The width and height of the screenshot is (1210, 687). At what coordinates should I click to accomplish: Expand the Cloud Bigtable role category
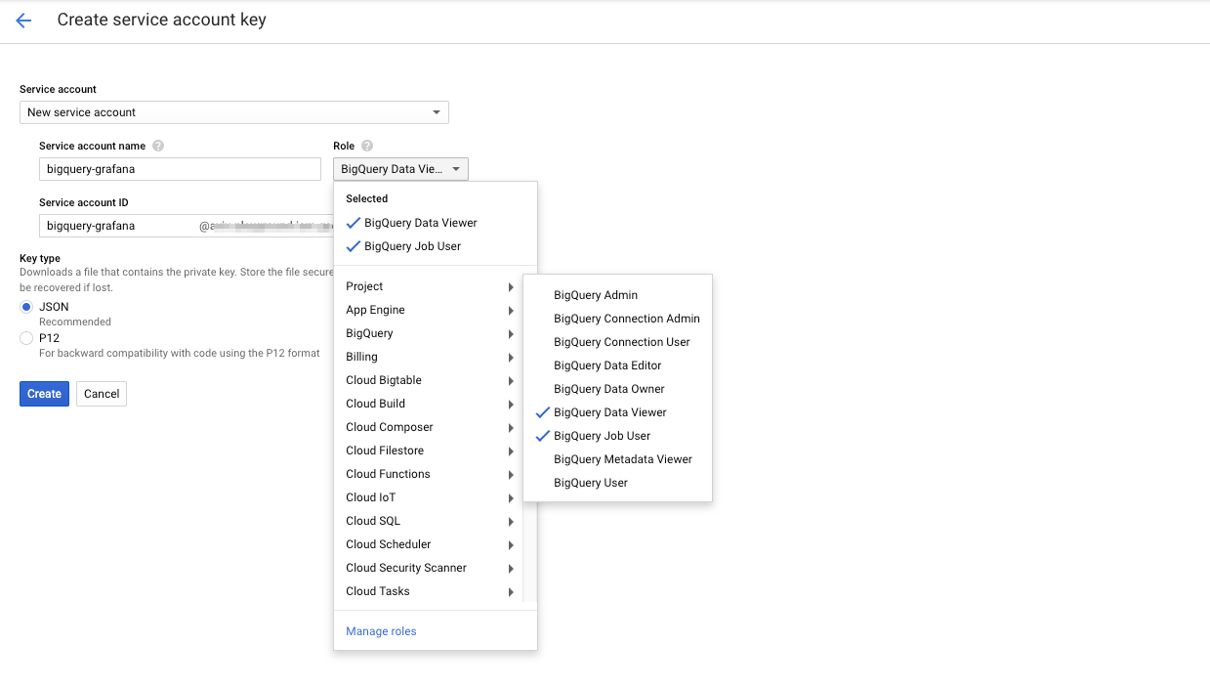click(430, 380)
